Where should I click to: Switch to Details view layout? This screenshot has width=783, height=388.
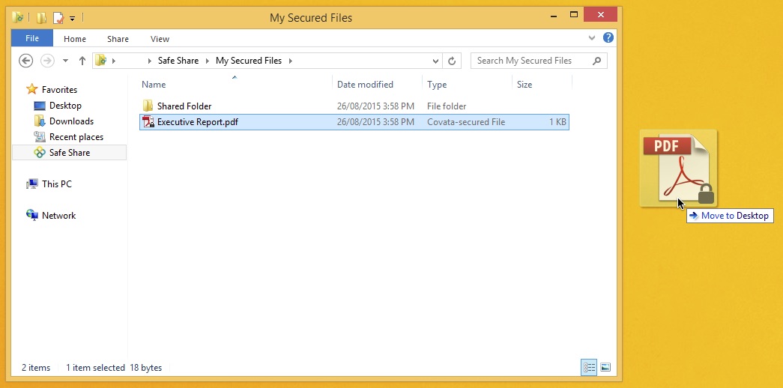coord(589,367)
